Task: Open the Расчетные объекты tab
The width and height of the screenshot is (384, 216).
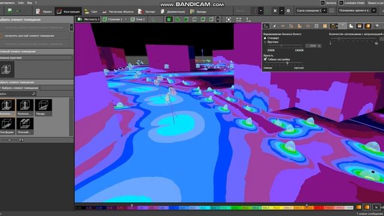Action: pos(118,11)
